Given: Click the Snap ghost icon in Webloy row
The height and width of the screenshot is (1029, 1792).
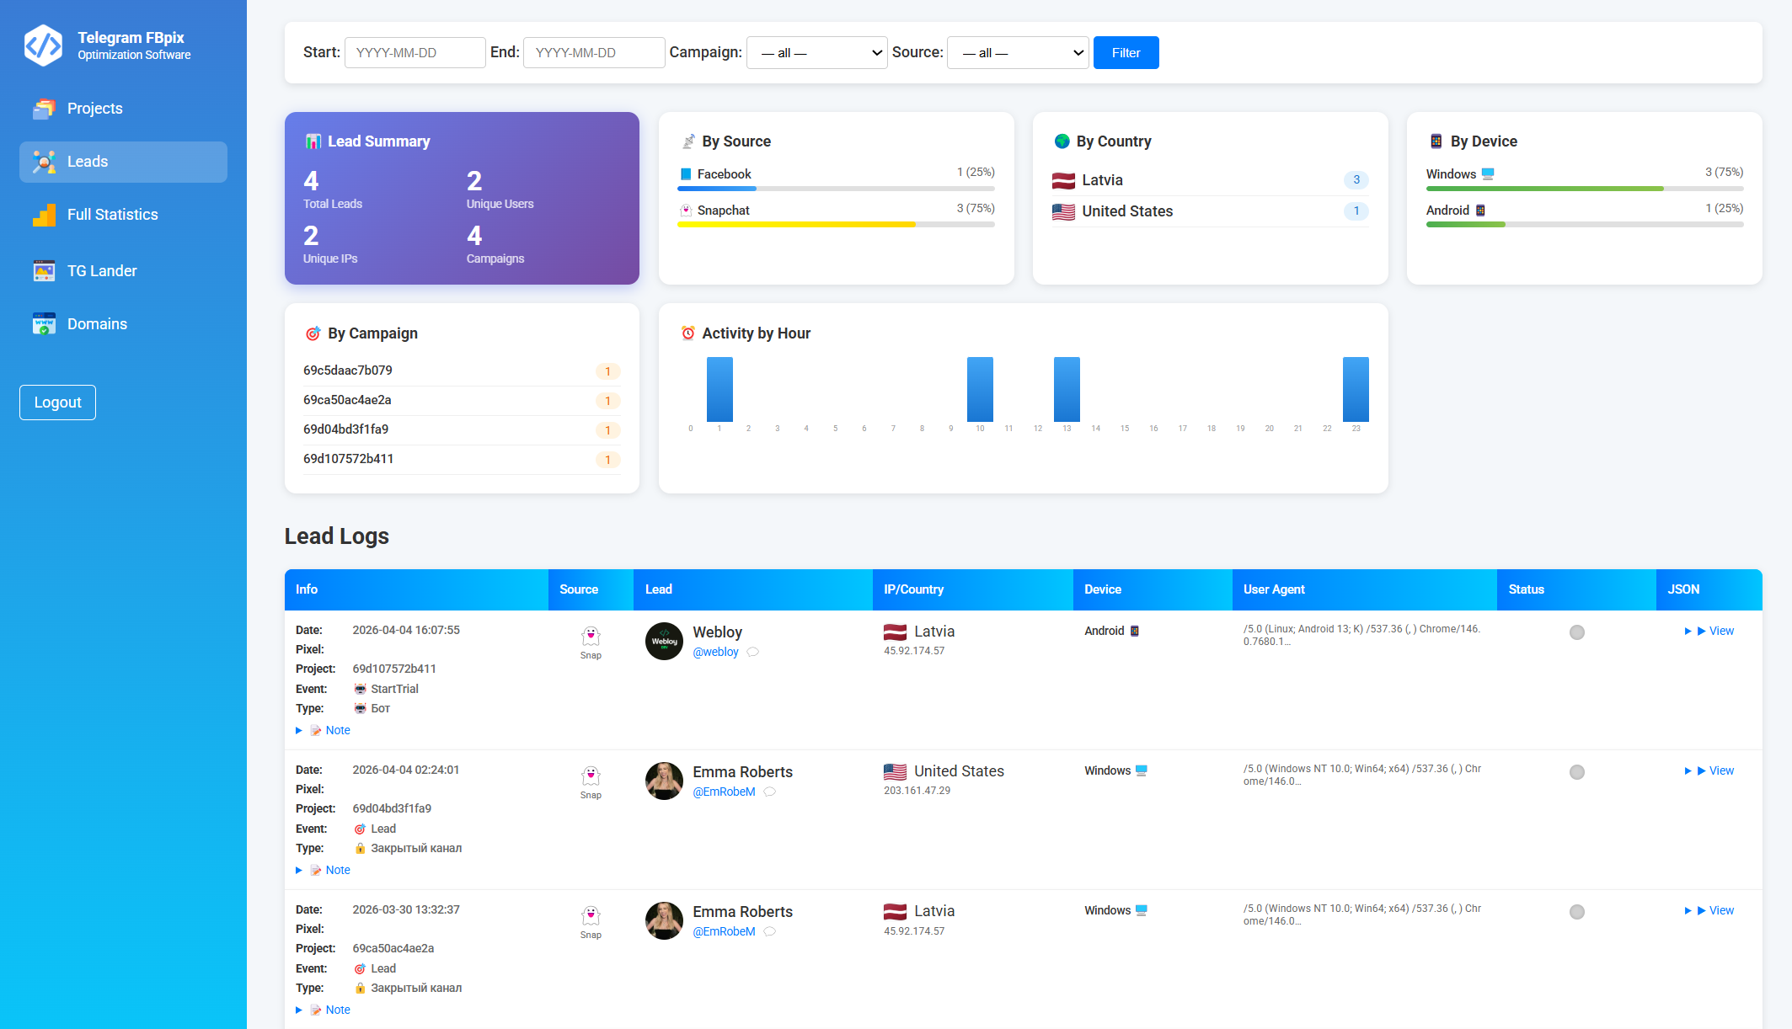Looking at the screenshot, I should coord(591,636).
